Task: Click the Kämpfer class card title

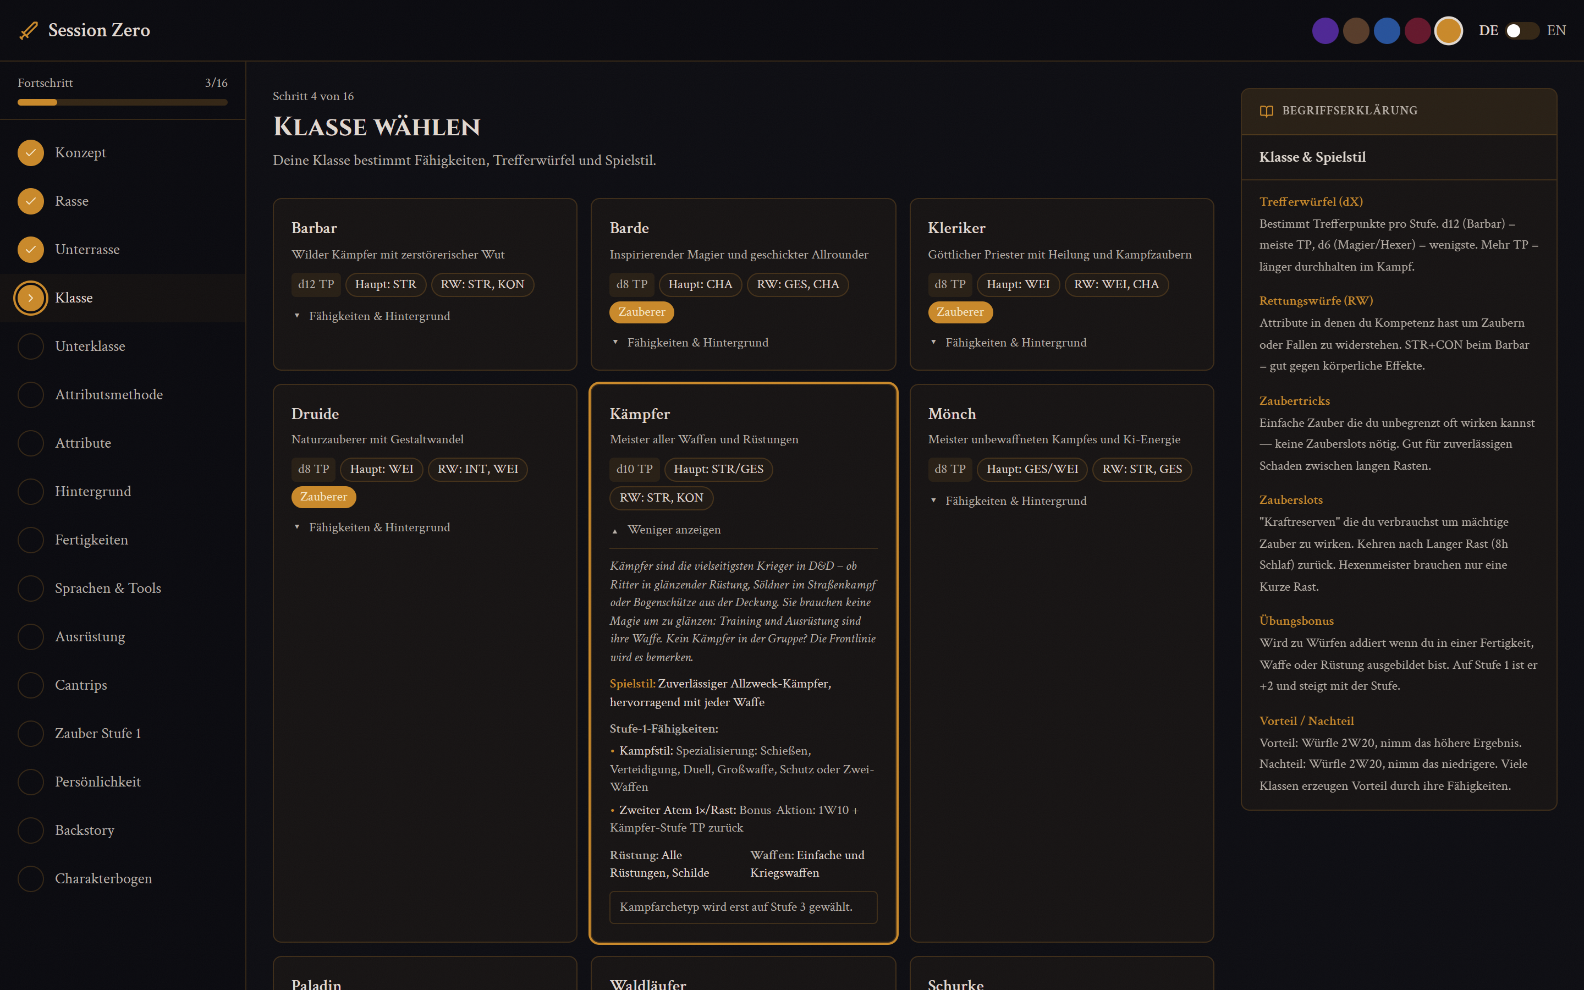Action: tap(640, 414)
